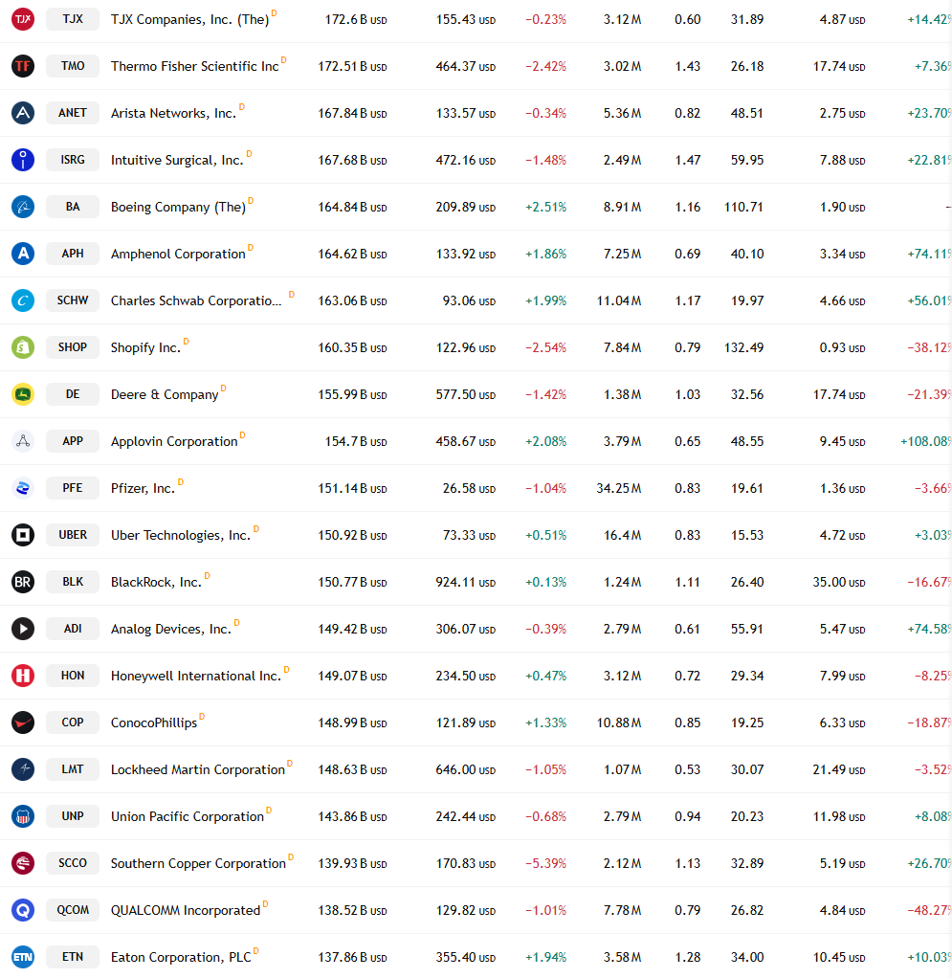Click the Southern Copper logo icon
952x978 pixels.
pos(23,862)
